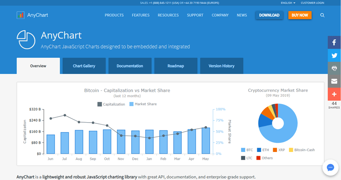341x180 pixels.
Task: Toggle the orange XRP legend swatch
Action: [x=275, y=150]
